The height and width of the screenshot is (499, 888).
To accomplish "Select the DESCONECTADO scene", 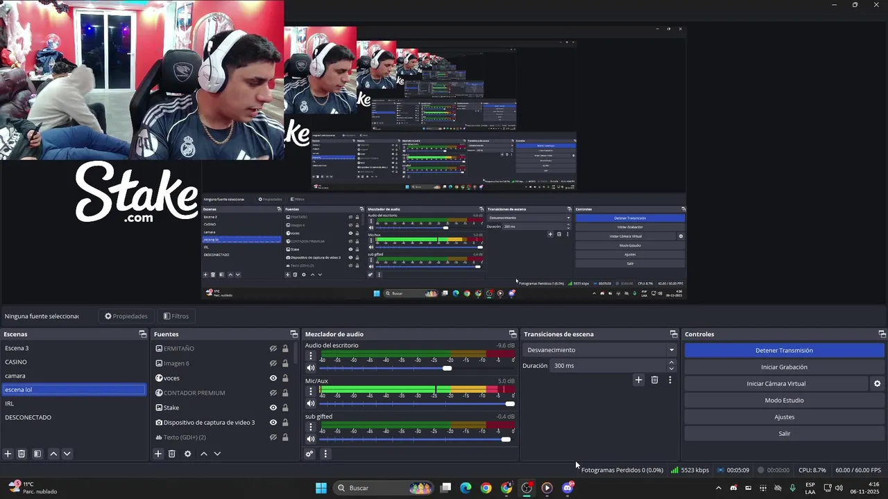I will tap(74, 417).
